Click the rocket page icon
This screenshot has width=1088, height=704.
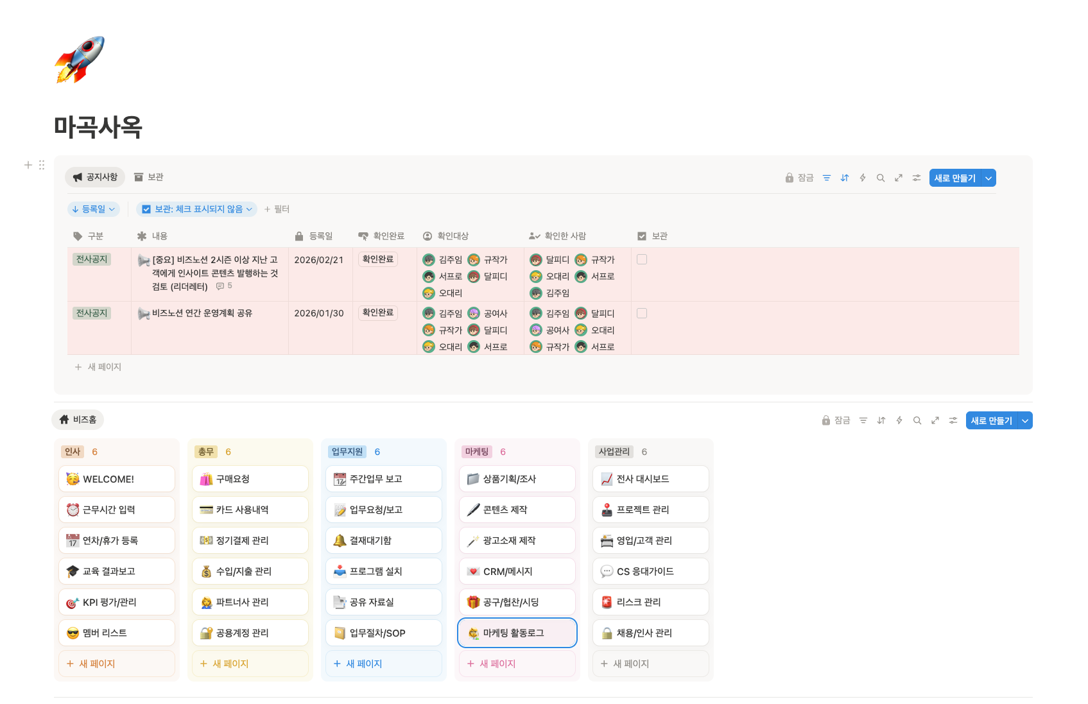pyautogui.click(x=80, y=60)
